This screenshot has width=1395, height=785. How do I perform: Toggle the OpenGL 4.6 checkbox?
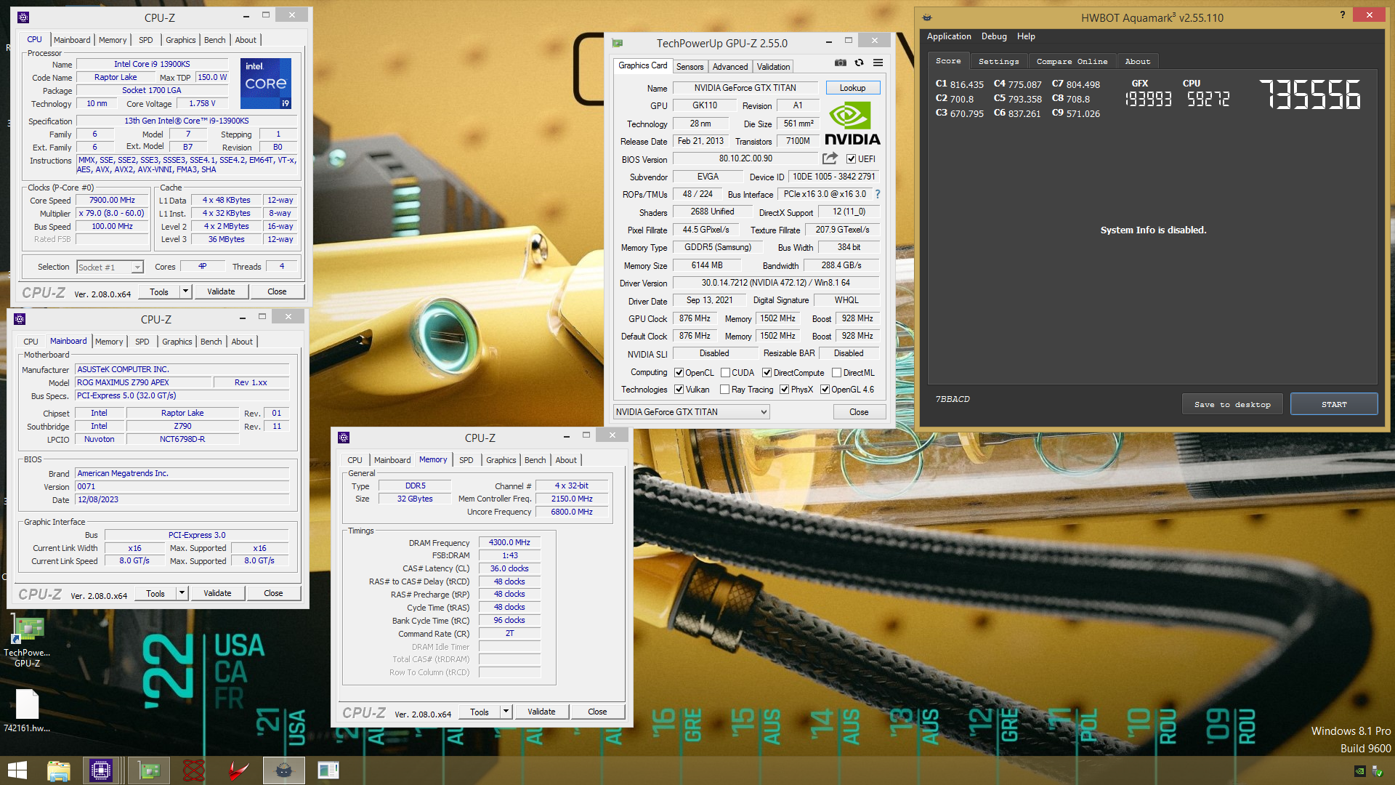[825, 390]
